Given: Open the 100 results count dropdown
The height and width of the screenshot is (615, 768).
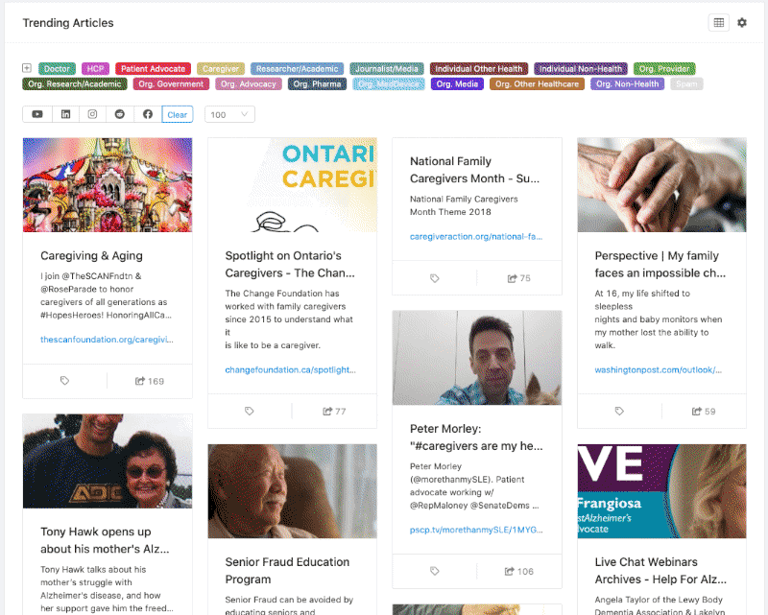Looking at the screenshot, I should [229, 114].
